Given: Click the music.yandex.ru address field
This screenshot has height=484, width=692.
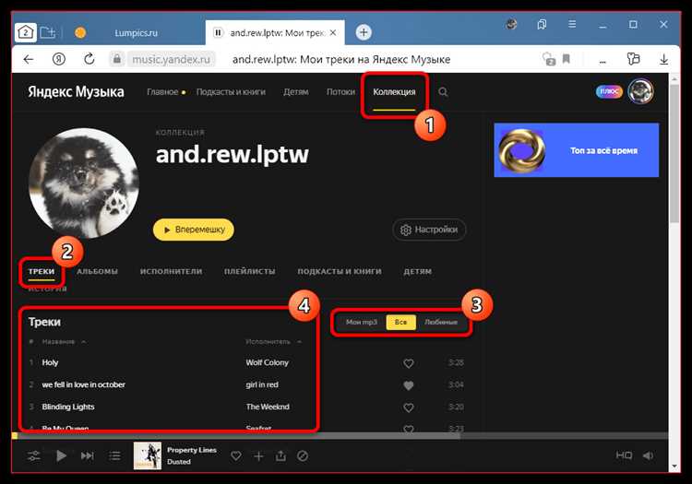Looking at the screenshot, I should click(x=172, y=59).
